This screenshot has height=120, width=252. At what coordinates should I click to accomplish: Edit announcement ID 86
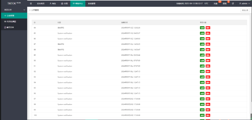point(202,39)
